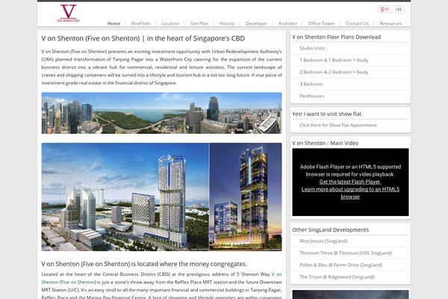Open 2 Bedroom & 2 Bedroom + Study link

[x=334, y=72]
